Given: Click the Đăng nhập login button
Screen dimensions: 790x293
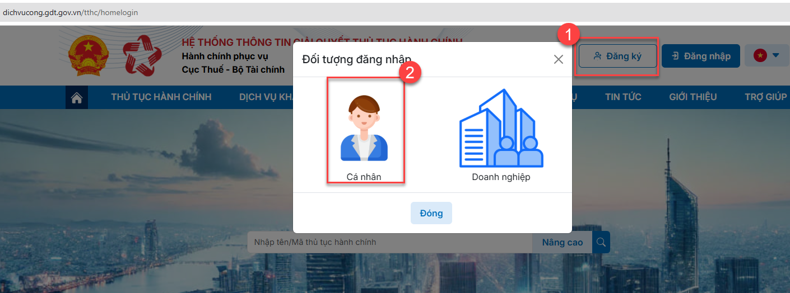Looking at the screenshot, I should click(x=701, y=56).
